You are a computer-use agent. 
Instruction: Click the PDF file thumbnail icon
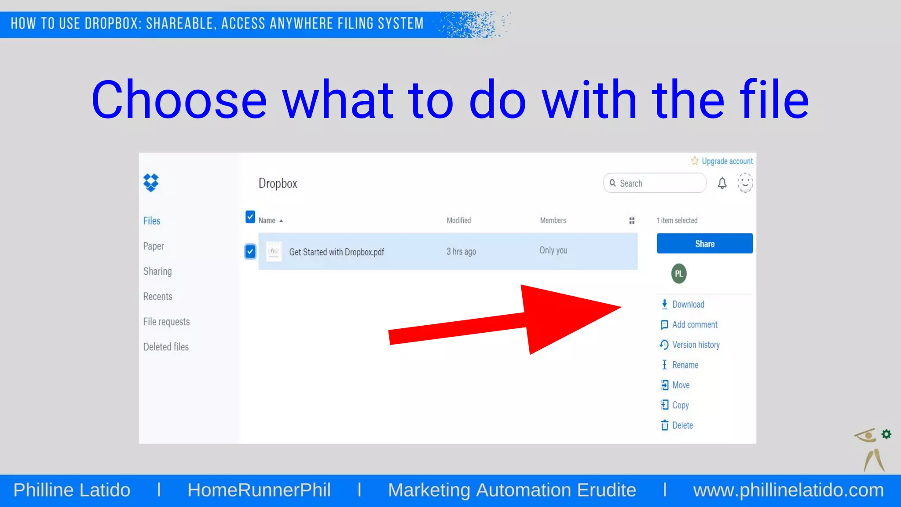(x=274, y=251)
